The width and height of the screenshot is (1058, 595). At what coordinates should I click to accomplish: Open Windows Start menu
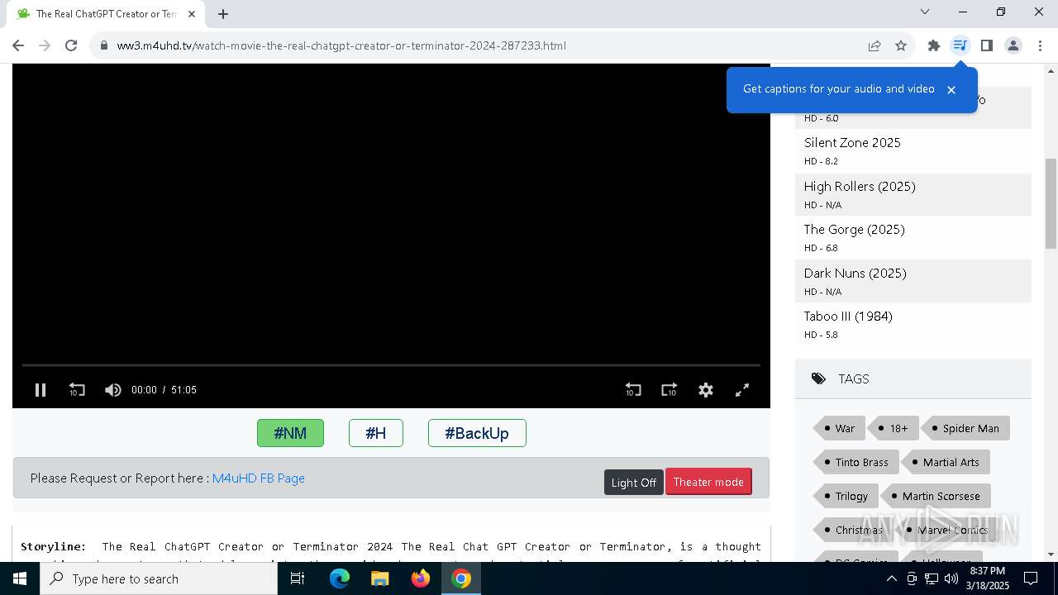pos(20,578)
